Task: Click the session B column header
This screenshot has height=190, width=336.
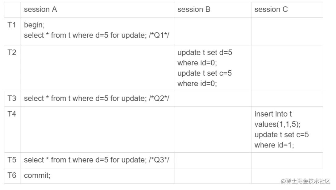Action: (194, 10)
